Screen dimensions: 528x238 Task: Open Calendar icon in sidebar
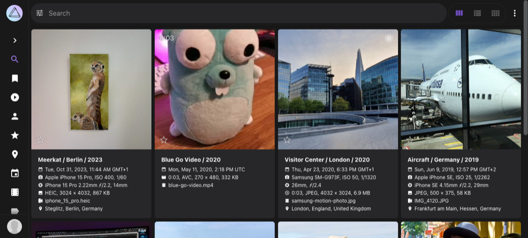click(x=14, y=173)
